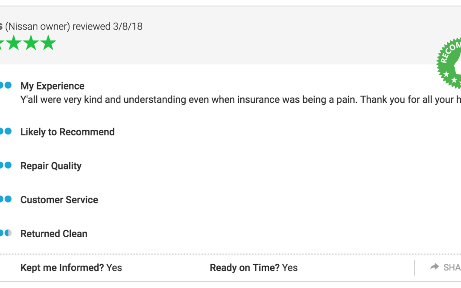The height and width of the screenshot is (288, 461).
Task: Click the Nissan owner text
Action: [x=38, y=26]
